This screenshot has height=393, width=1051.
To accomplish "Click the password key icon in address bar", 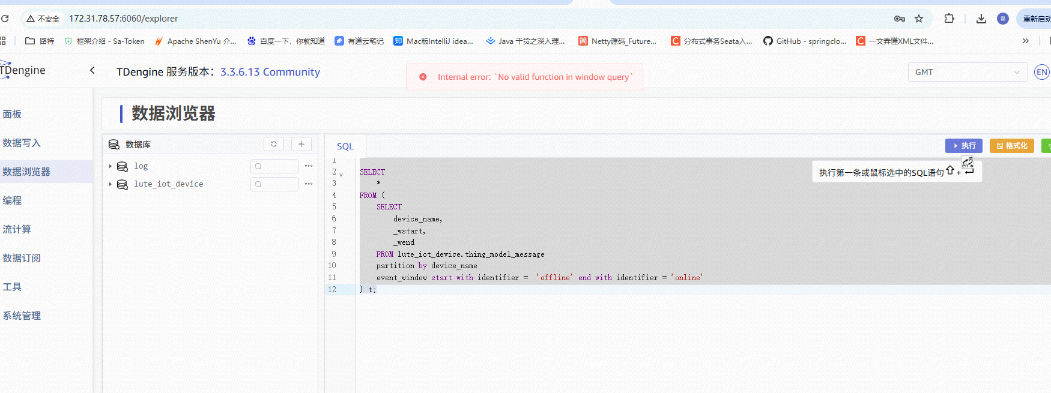I will [900, 19].
